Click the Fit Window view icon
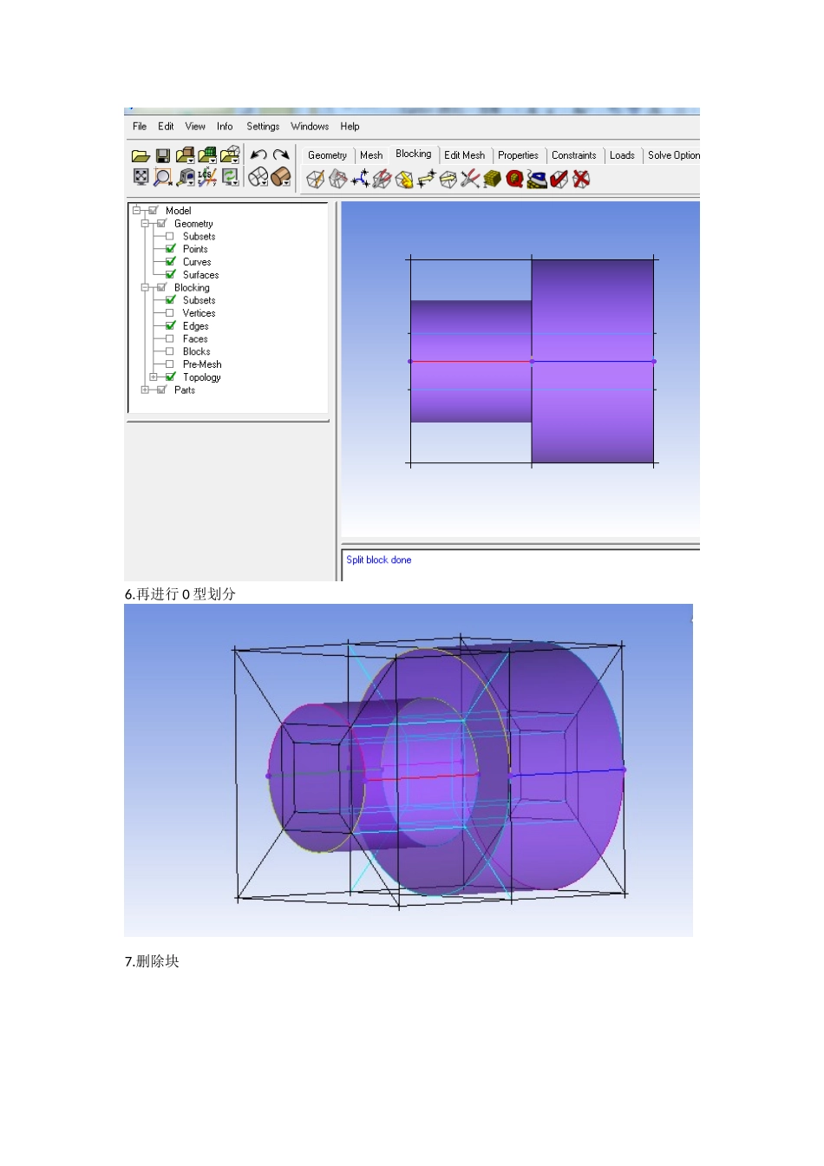This screenshot has width=824, height=1166. click(141, 177)
